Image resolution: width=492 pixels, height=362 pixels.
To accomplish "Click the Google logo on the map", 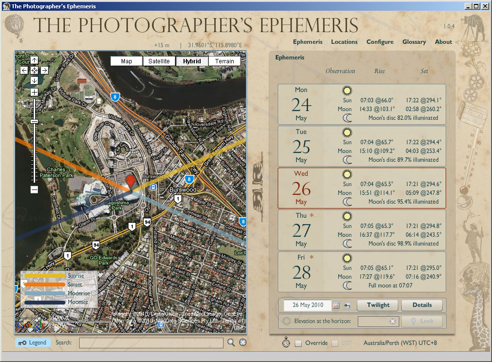I will click(30, 325).
